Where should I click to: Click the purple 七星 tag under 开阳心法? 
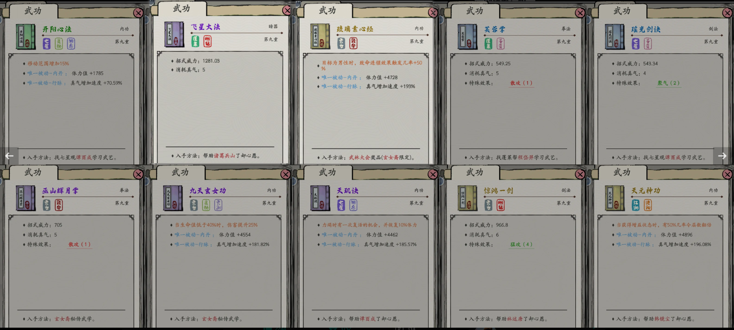(x=47, y=43)
